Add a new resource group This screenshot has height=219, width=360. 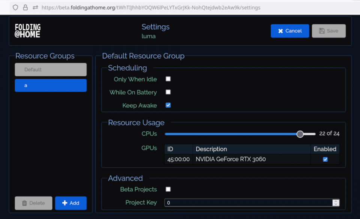(x=71, y=203)
